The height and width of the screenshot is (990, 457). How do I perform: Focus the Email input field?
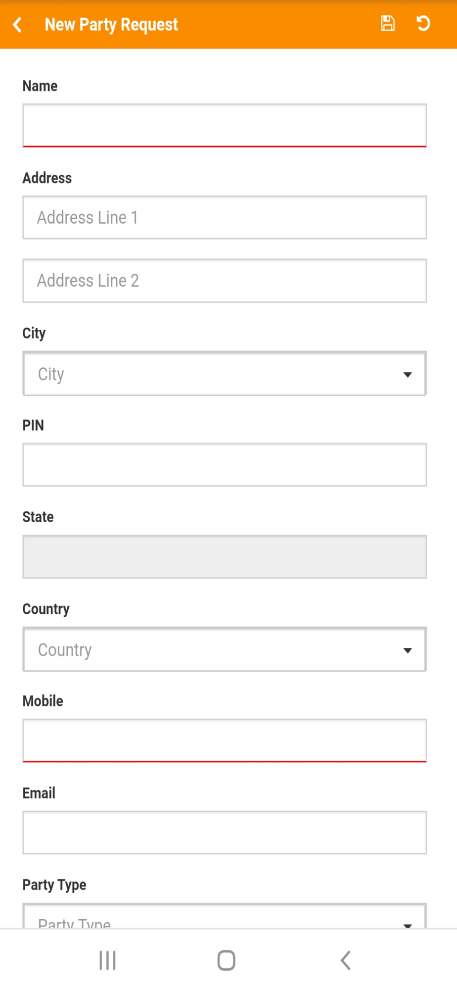tap(225, 833)
